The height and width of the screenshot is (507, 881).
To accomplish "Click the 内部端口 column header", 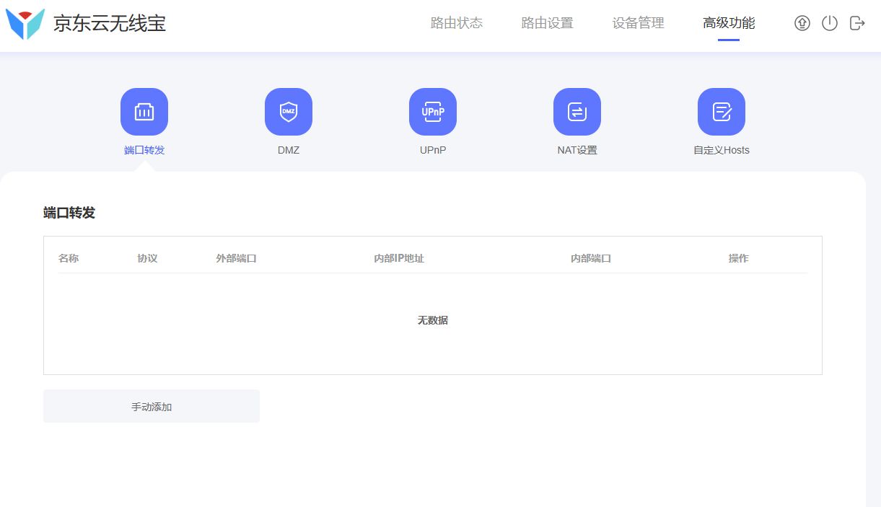I will (590, 258).
